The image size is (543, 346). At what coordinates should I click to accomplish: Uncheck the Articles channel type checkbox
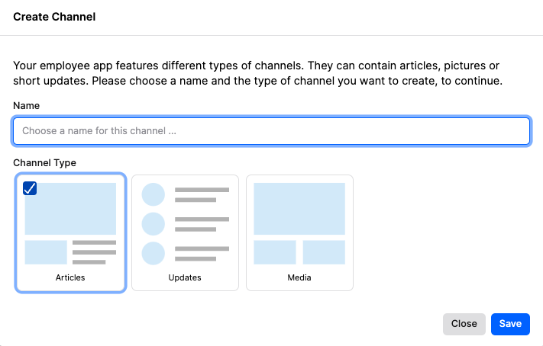pos(30,188)
